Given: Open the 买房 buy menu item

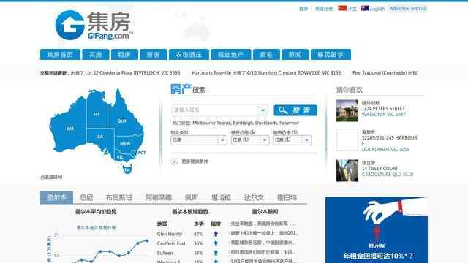Looking at the screenshot, I should point(96,55).
